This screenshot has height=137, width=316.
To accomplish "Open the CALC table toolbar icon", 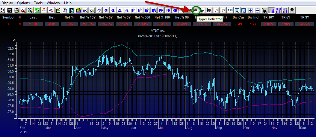I will pyautogui.click(x=244, y=10).
